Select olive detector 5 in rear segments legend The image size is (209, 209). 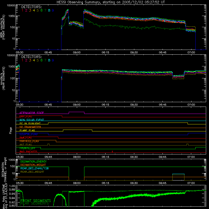[x=38, y=60]
